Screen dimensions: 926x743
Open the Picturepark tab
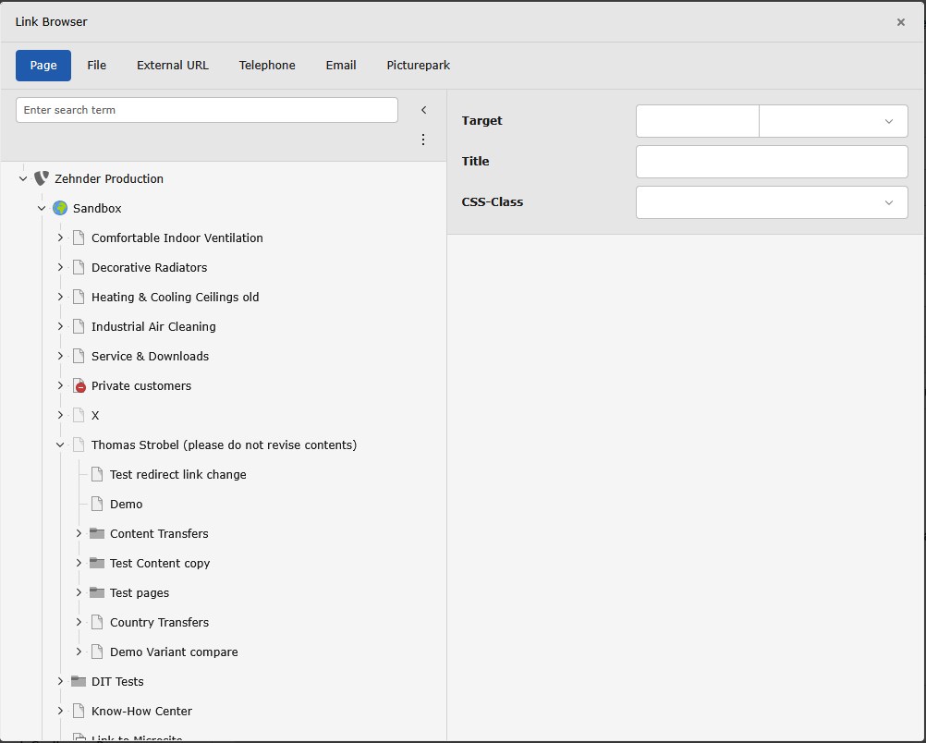point(418,66)
